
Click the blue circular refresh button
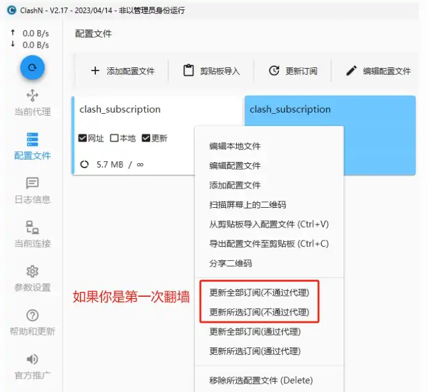tap(32, 67)
